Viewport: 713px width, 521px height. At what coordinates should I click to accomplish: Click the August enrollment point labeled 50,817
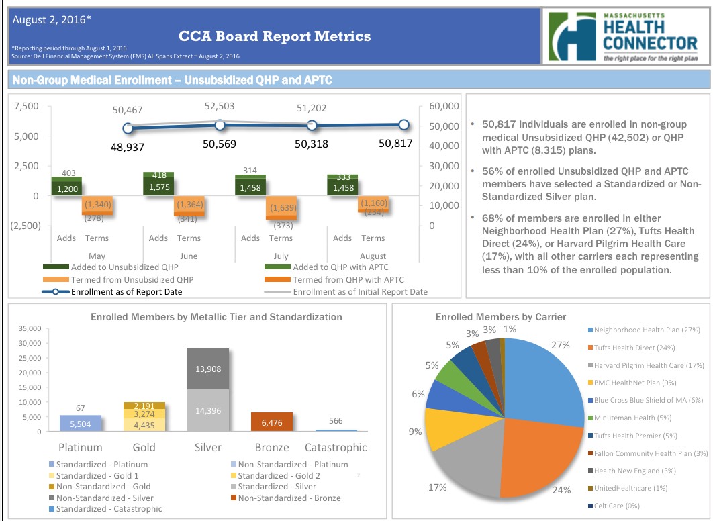[x=403, y=124]
